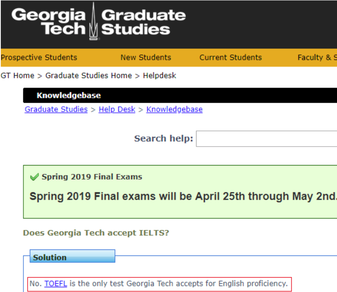
Task: Click the green checkmark beside Spring 2019 Final Exams
Action: (x=35, y=177)
